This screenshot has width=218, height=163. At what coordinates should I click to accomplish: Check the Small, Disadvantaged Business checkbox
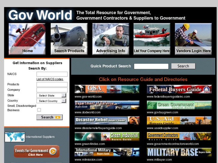coord(39,110)
